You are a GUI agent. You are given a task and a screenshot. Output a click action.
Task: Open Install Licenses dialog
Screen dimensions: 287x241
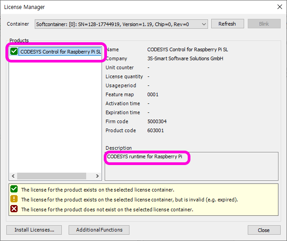(34, 230)
